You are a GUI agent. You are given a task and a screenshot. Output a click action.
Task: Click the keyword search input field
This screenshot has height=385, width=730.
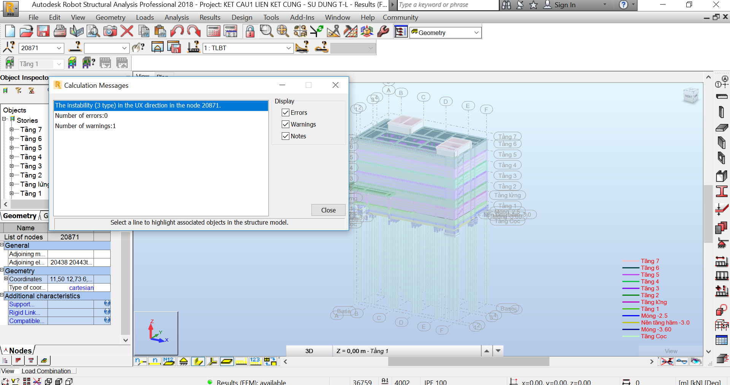point(448,5)
